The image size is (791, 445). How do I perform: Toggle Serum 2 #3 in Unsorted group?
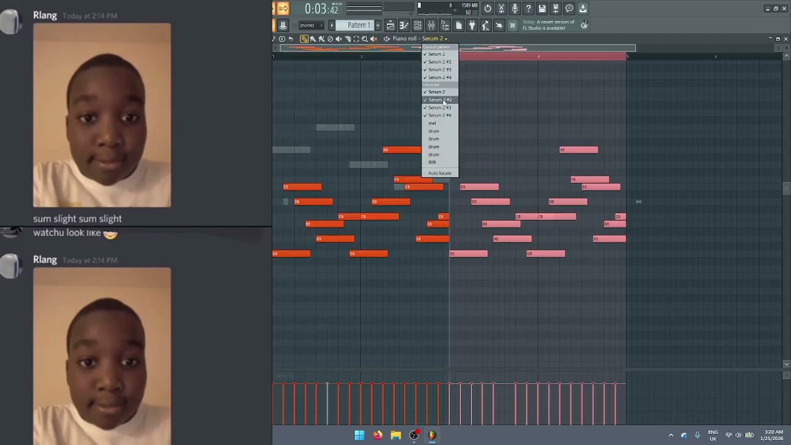click(440, 108)
